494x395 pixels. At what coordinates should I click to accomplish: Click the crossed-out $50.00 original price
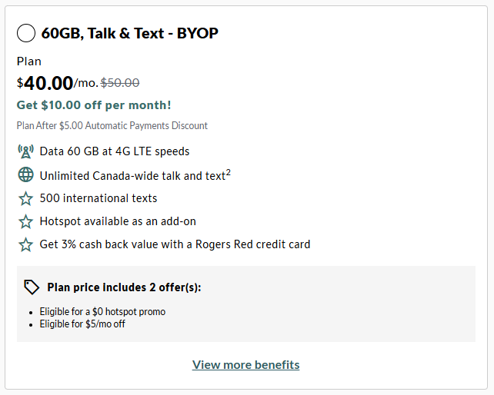[121, 83]
